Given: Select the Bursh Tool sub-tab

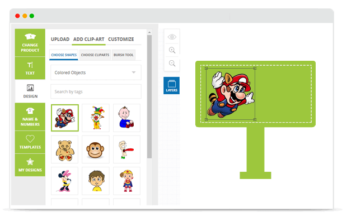Looking at the screenshot, I should point(124,55).
